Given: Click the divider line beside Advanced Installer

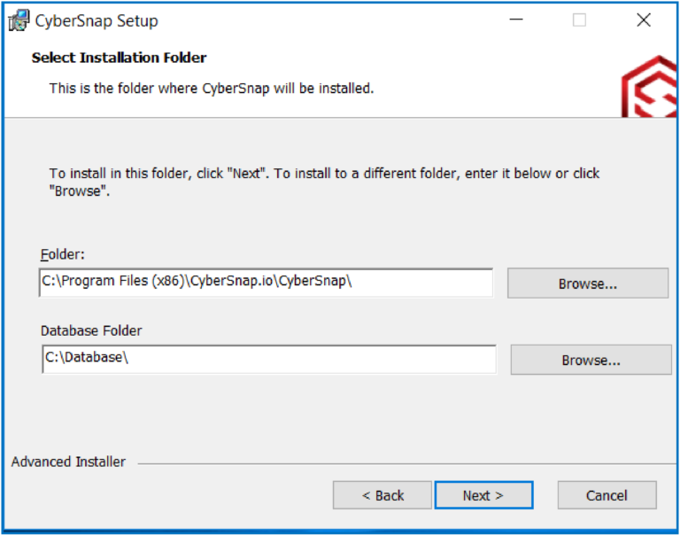Looking at the screenshot, I should (406, 463).
